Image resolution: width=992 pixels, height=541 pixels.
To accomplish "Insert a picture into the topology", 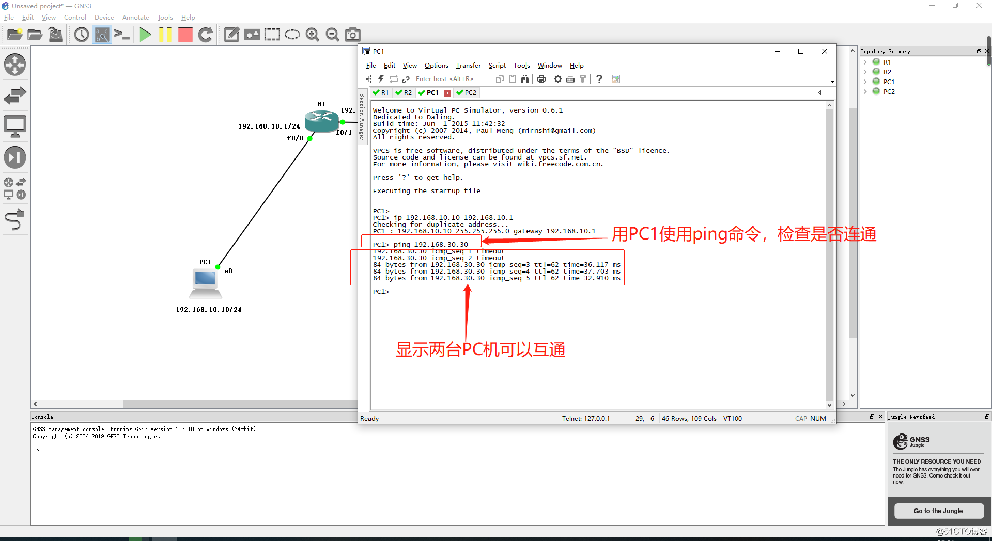I will coord(252,35).
